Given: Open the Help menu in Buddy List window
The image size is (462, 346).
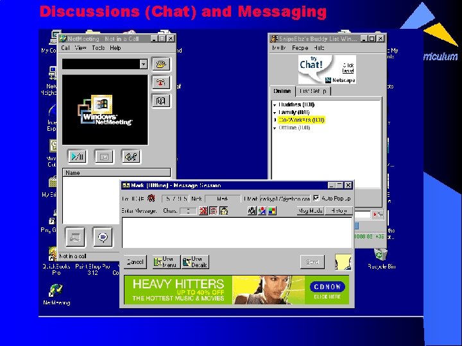Looking at the screenshot, I should tap(319, 47).
